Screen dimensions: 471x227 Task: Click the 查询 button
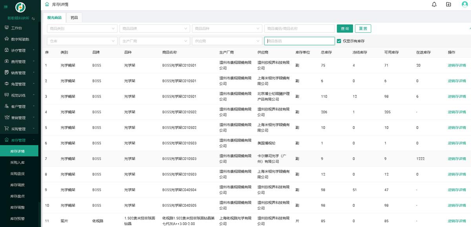click(345, 29)
